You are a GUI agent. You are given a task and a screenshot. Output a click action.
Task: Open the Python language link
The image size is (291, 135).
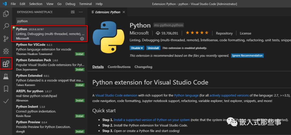click(x=186, y=95)
